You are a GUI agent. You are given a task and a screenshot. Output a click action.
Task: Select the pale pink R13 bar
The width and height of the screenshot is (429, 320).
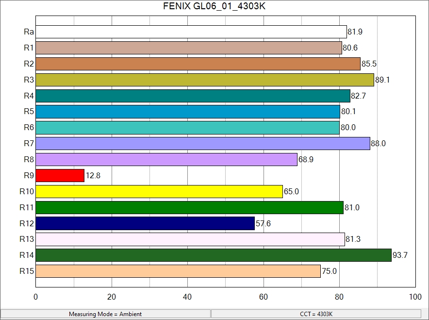click(190, 239)
